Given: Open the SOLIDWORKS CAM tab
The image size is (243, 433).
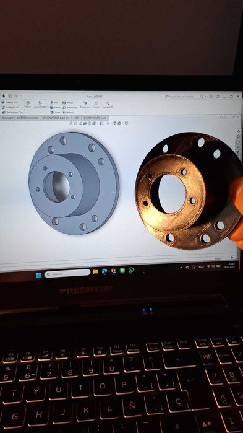Looking at the screenshot, I should pos(95,118).
